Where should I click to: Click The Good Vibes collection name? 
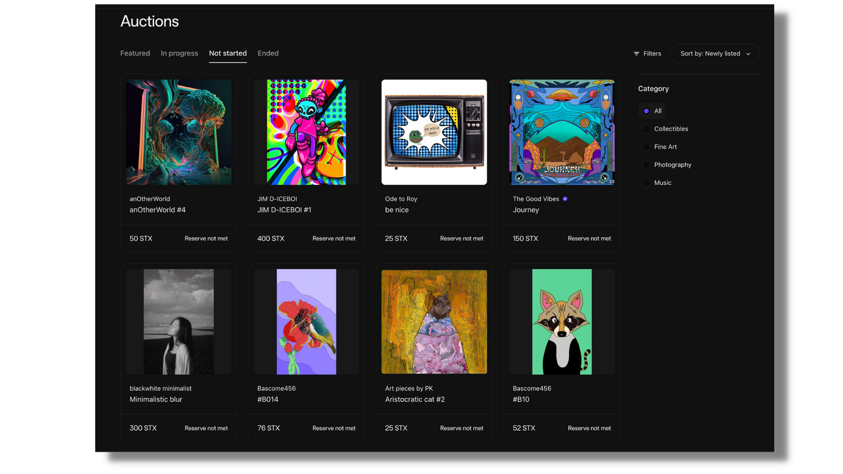click(536, 199)
